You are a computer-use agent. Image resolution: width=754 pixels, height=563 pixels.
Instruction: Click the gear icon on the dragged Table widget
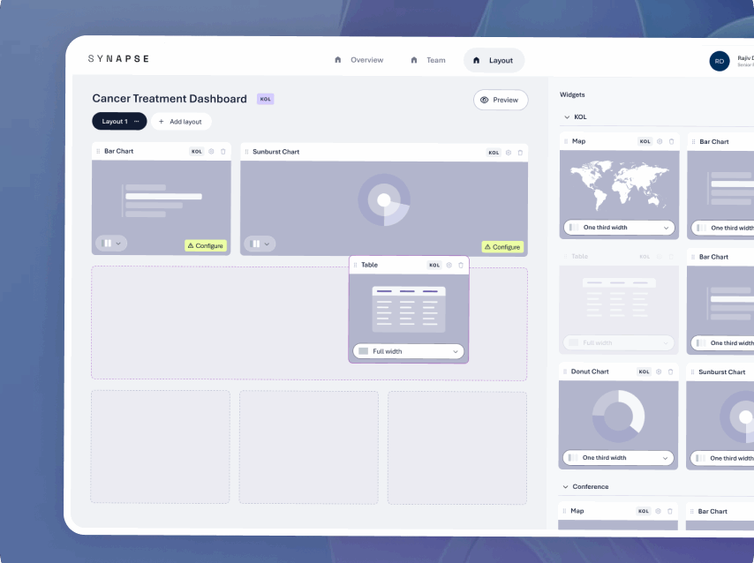click(x=449, y=265)
